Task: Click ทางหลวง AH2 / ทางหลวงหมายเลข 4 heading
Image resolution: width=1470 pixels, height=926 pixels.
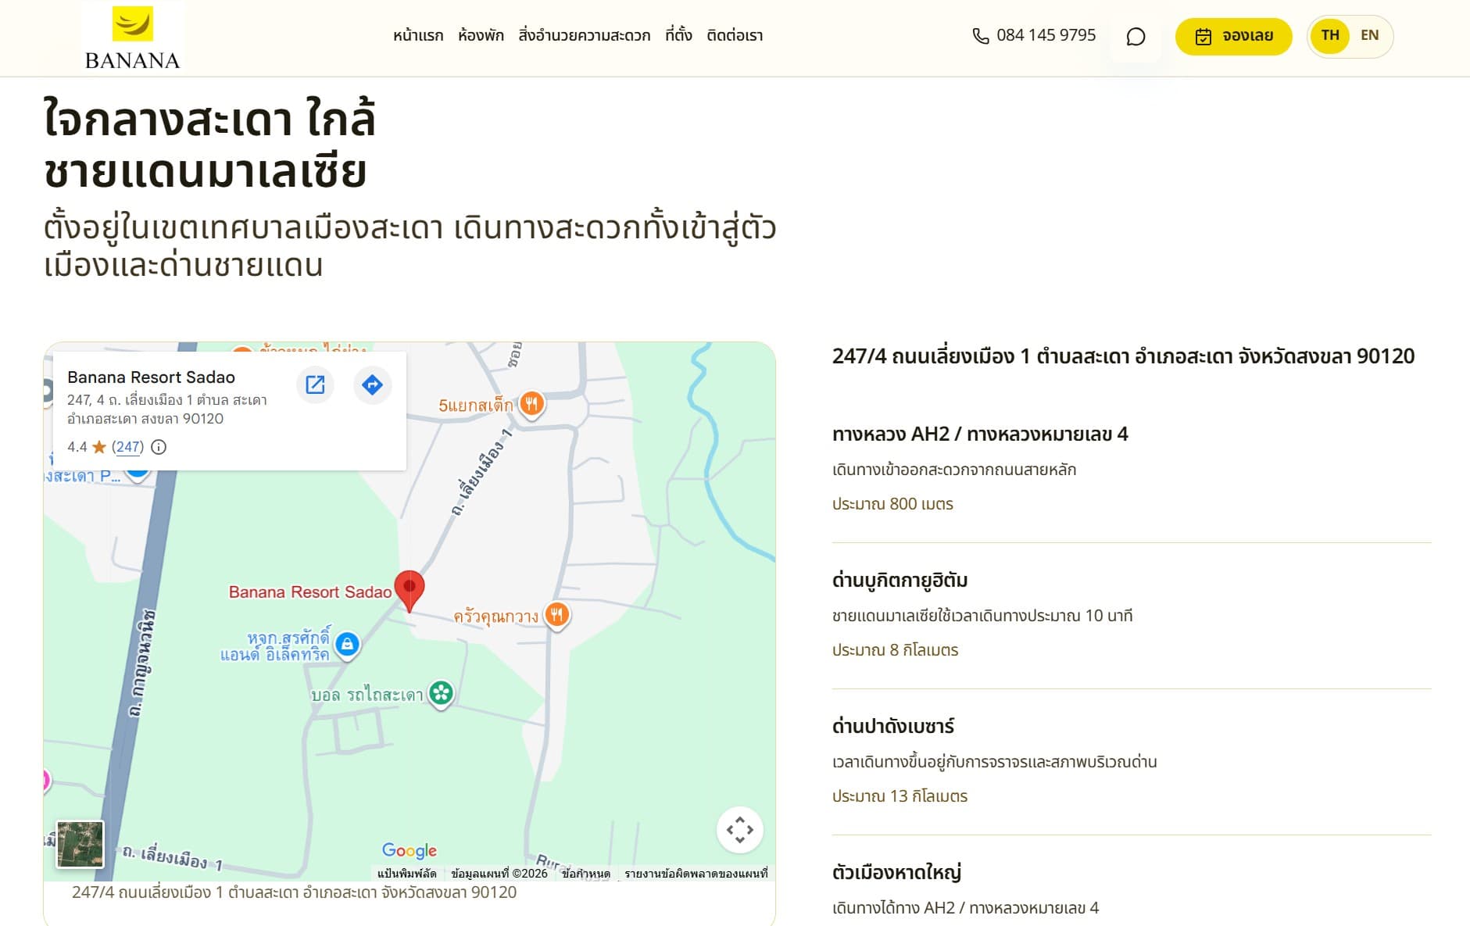Action: [980, 434]
